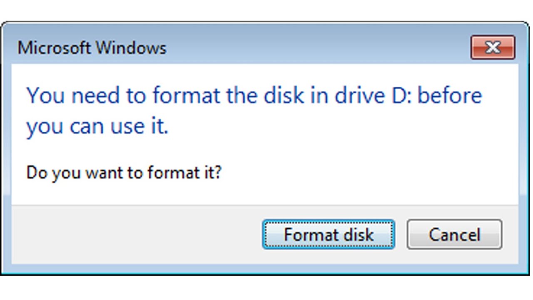Image resolution: width=533 pixels, height=300 pixels.
Task: Click the white blank area below the question
Action: (x=266, y=192)
